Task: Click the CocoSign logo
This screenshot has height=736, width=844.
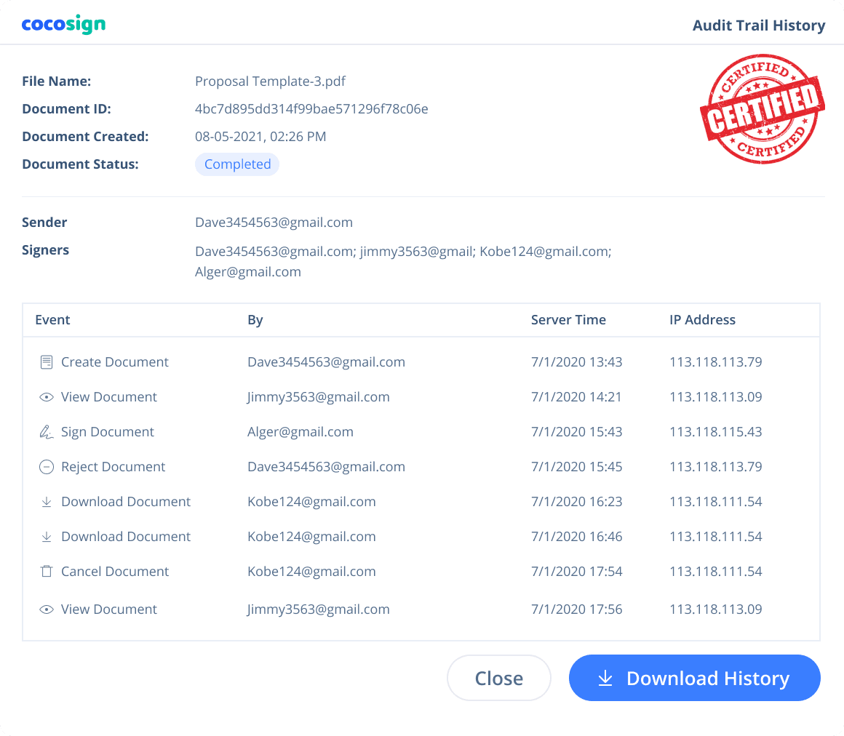Action: (63, 25)
